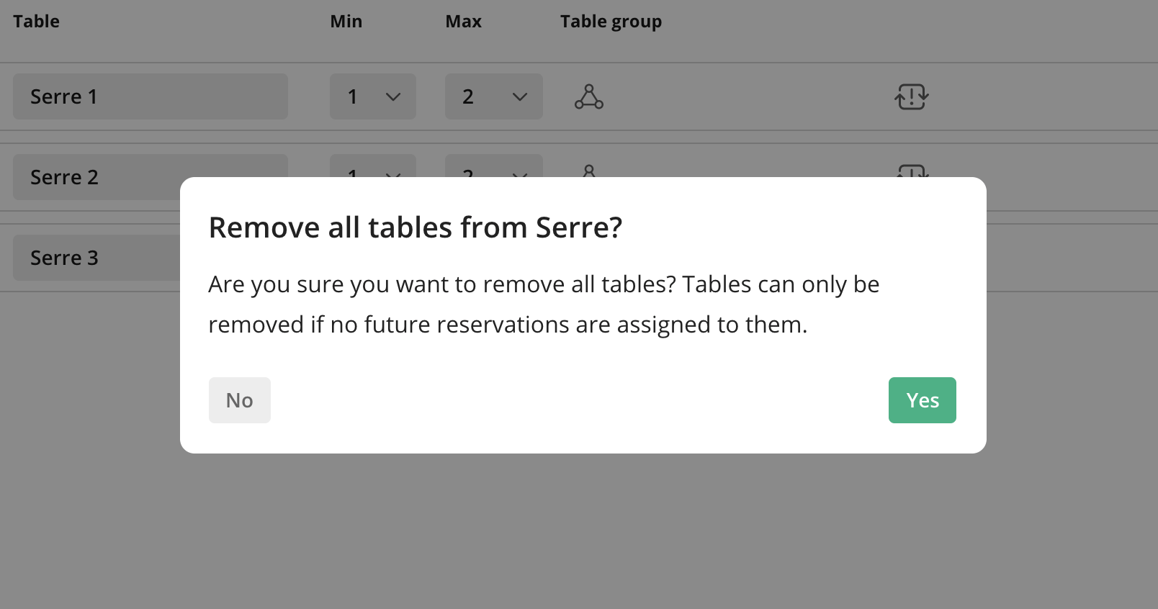Viewport: 1158px width, 609px height.
Task: Expand the Max dropdown for Serre 2
Action: click(x=494, y=166)
